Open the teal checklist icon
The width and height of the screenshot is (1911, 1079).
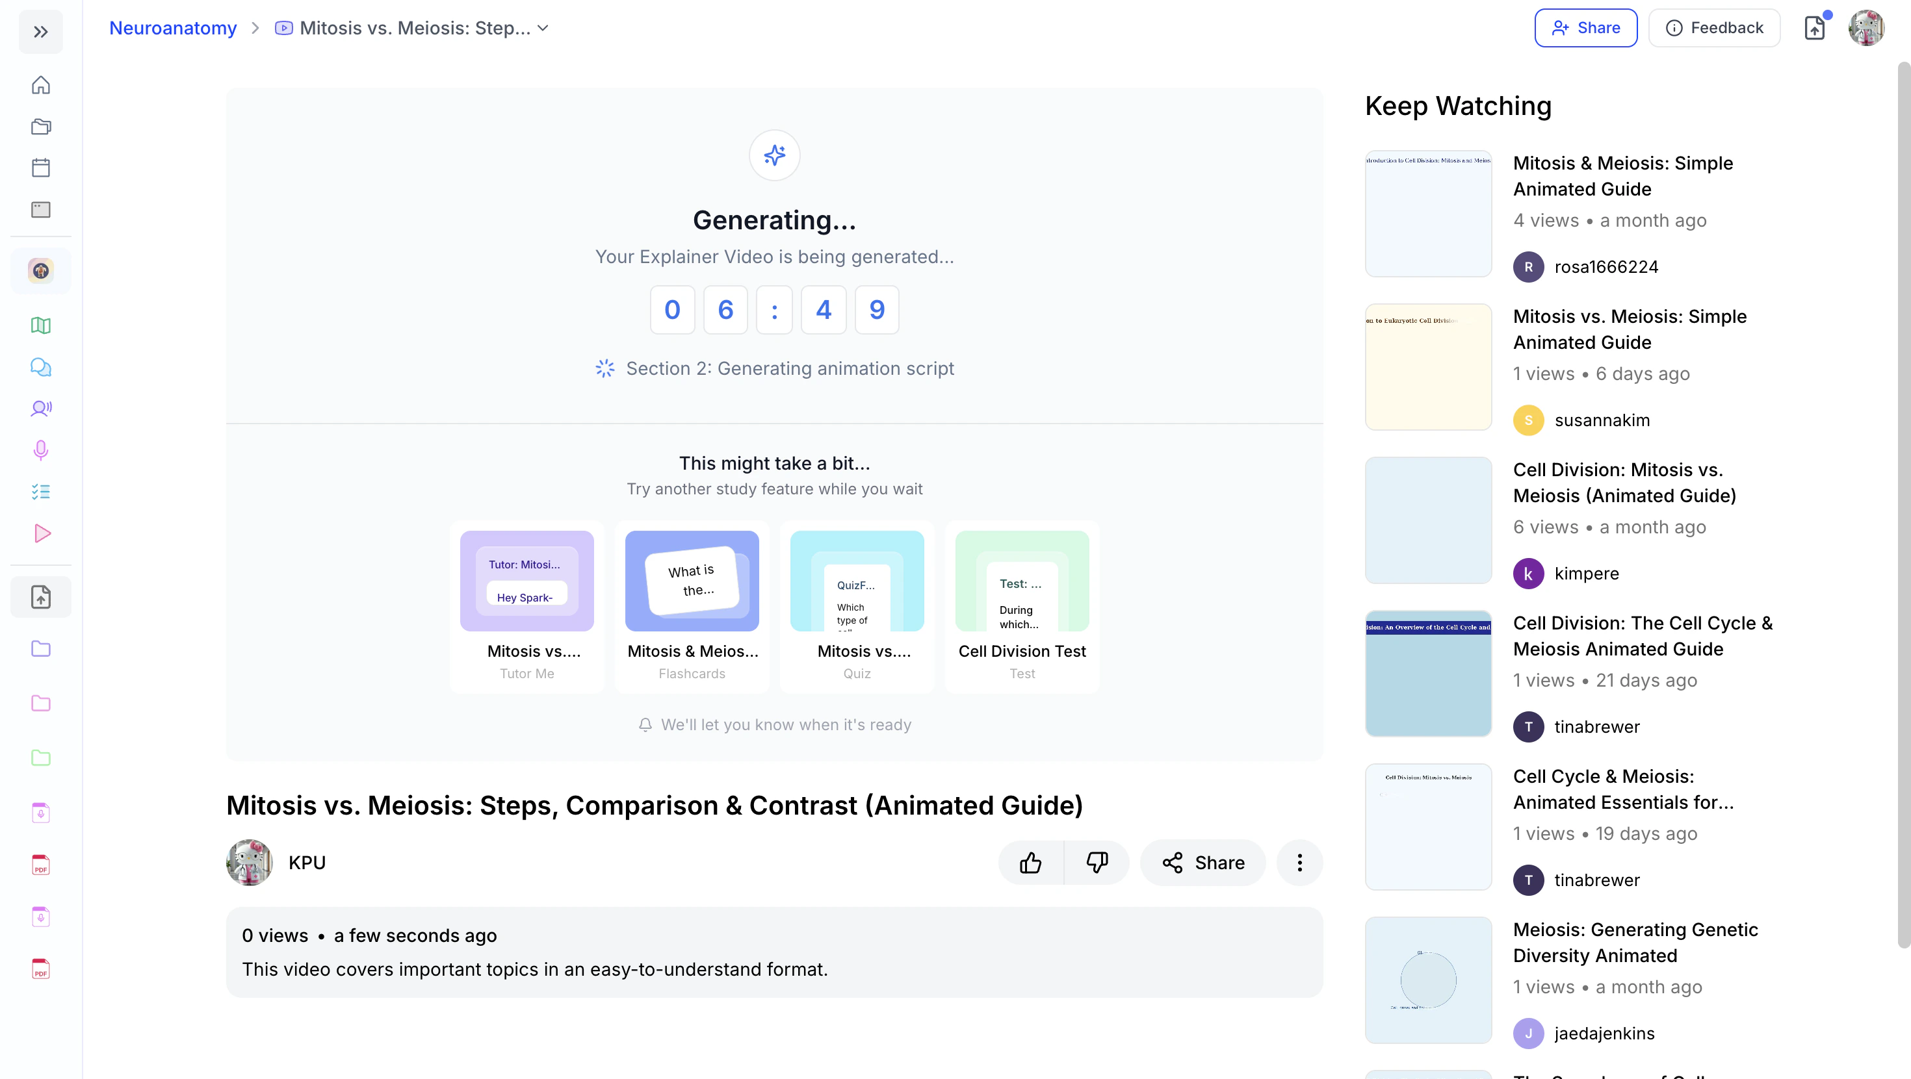pos(41,492)
